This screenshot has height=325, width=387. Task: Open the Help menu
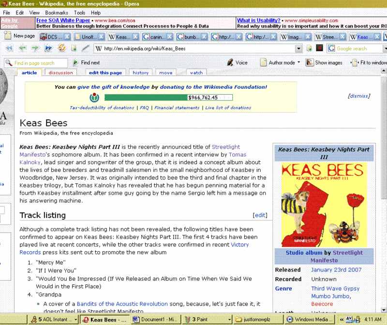[x=96, y=13]
